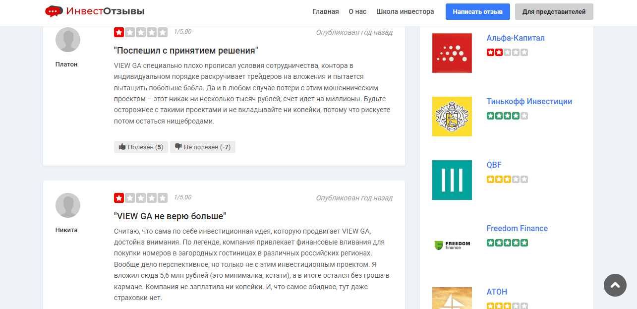Screen dimensions: 637x309
Task: Open the Альфа-Капитал logo thumbnail
Action: (452, 53)
